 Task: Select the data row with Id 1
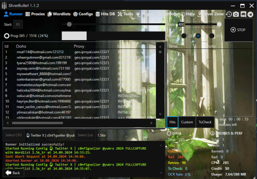pyautogui.click(x=80, y=52)
